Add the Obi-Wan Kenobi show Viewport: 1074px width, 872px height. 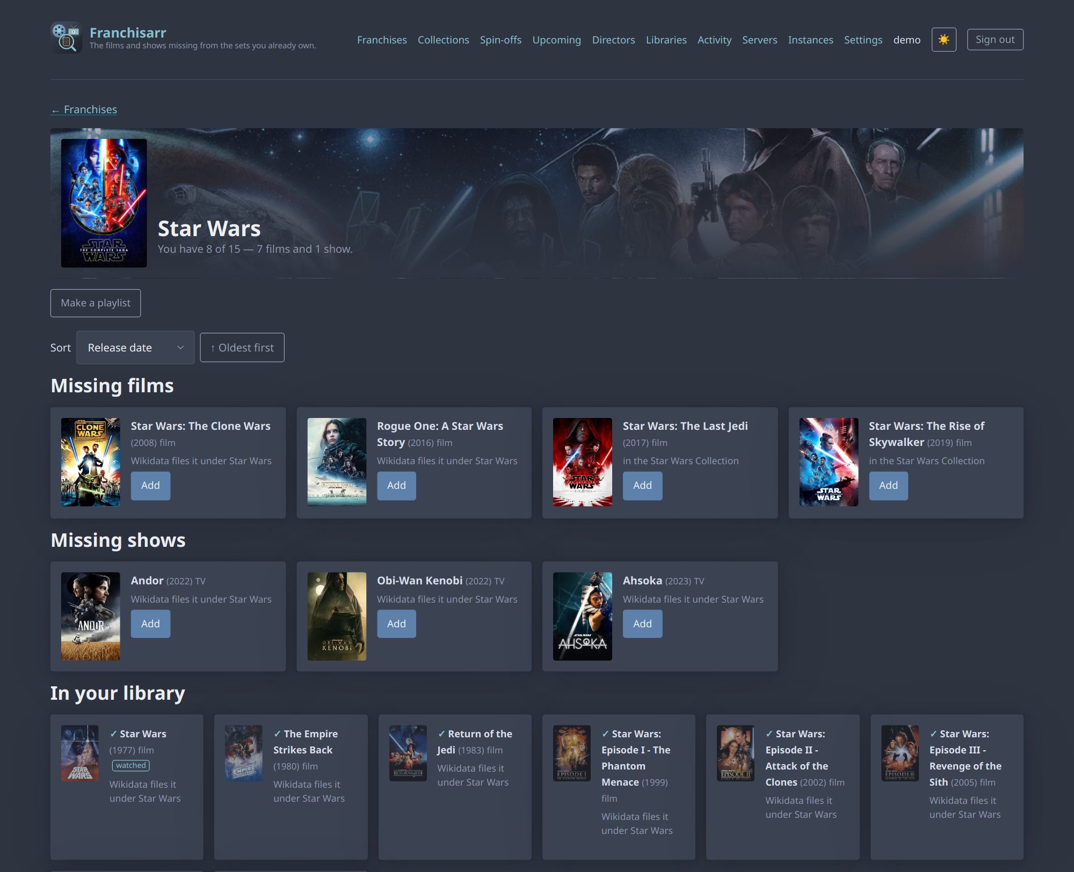click(x=396, y=624)
